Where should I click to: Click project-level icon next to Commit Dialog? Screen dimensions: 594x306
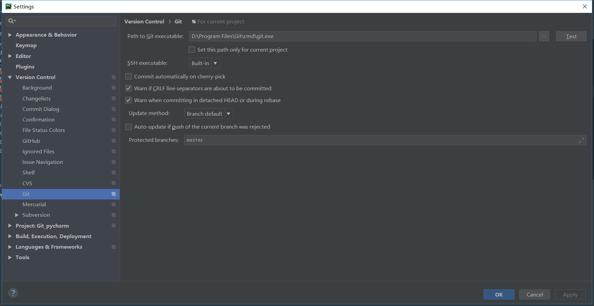[x=113, y=109]
